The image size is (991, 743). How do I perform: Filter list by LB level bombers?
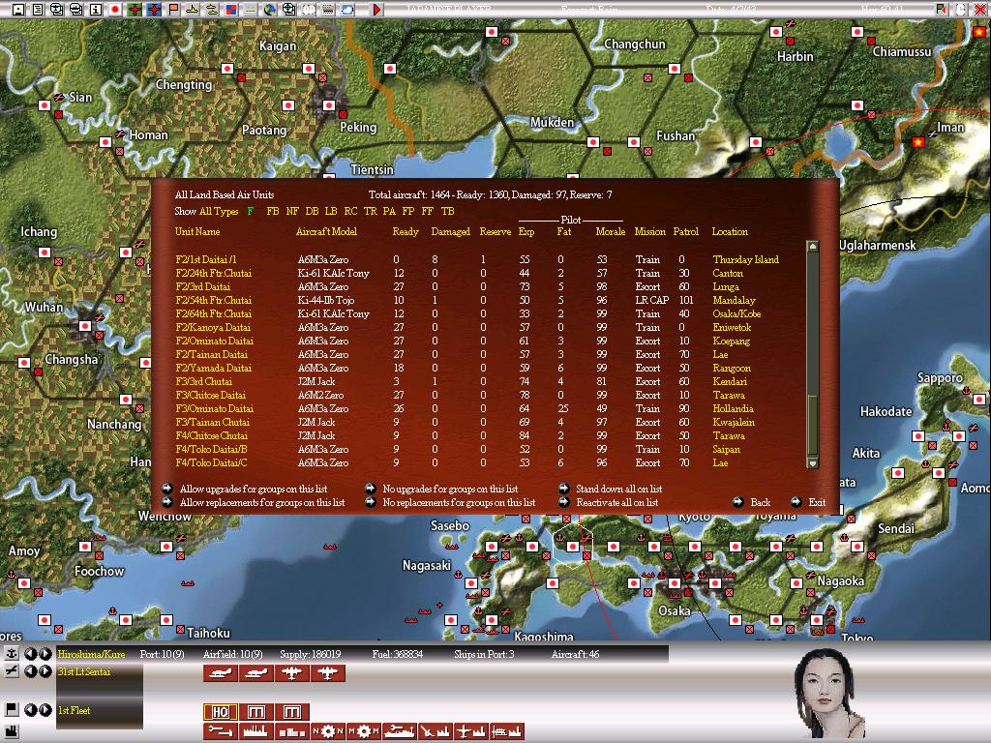tap(331, 211)
